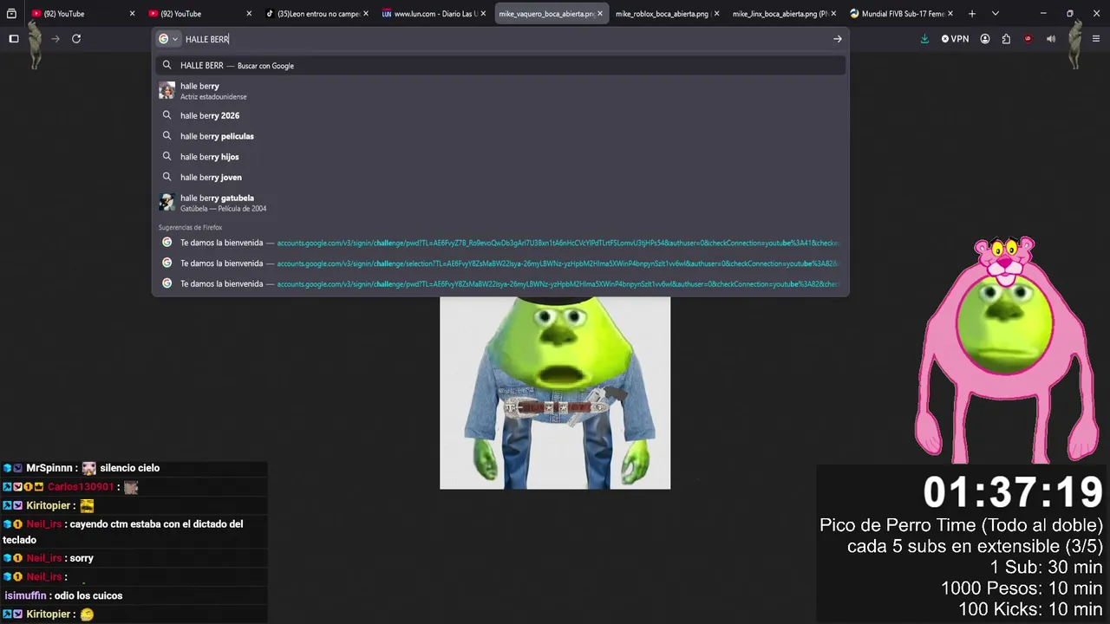Viewport: 1110px width, 624px height.
Task: Open the last 'Te damos la bienvenida' link
Action: tap(500, 284)
